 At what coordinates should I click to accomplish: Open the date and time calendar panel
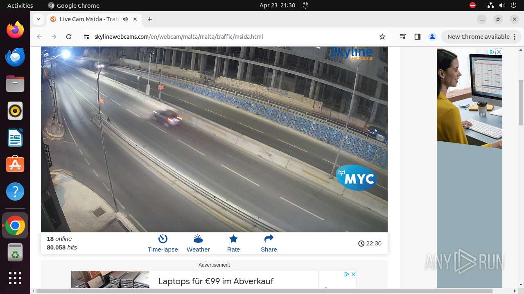[277, 5]
